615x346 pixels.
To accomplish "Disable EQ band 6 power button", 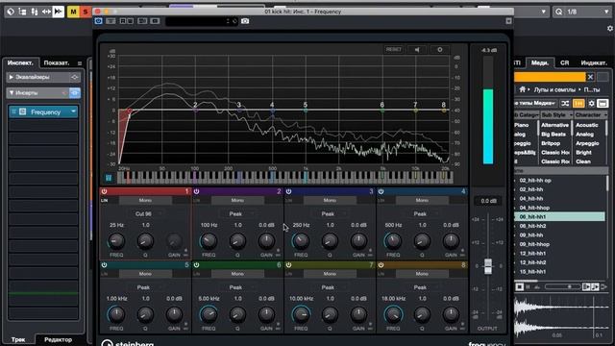I will click(196, 265).
